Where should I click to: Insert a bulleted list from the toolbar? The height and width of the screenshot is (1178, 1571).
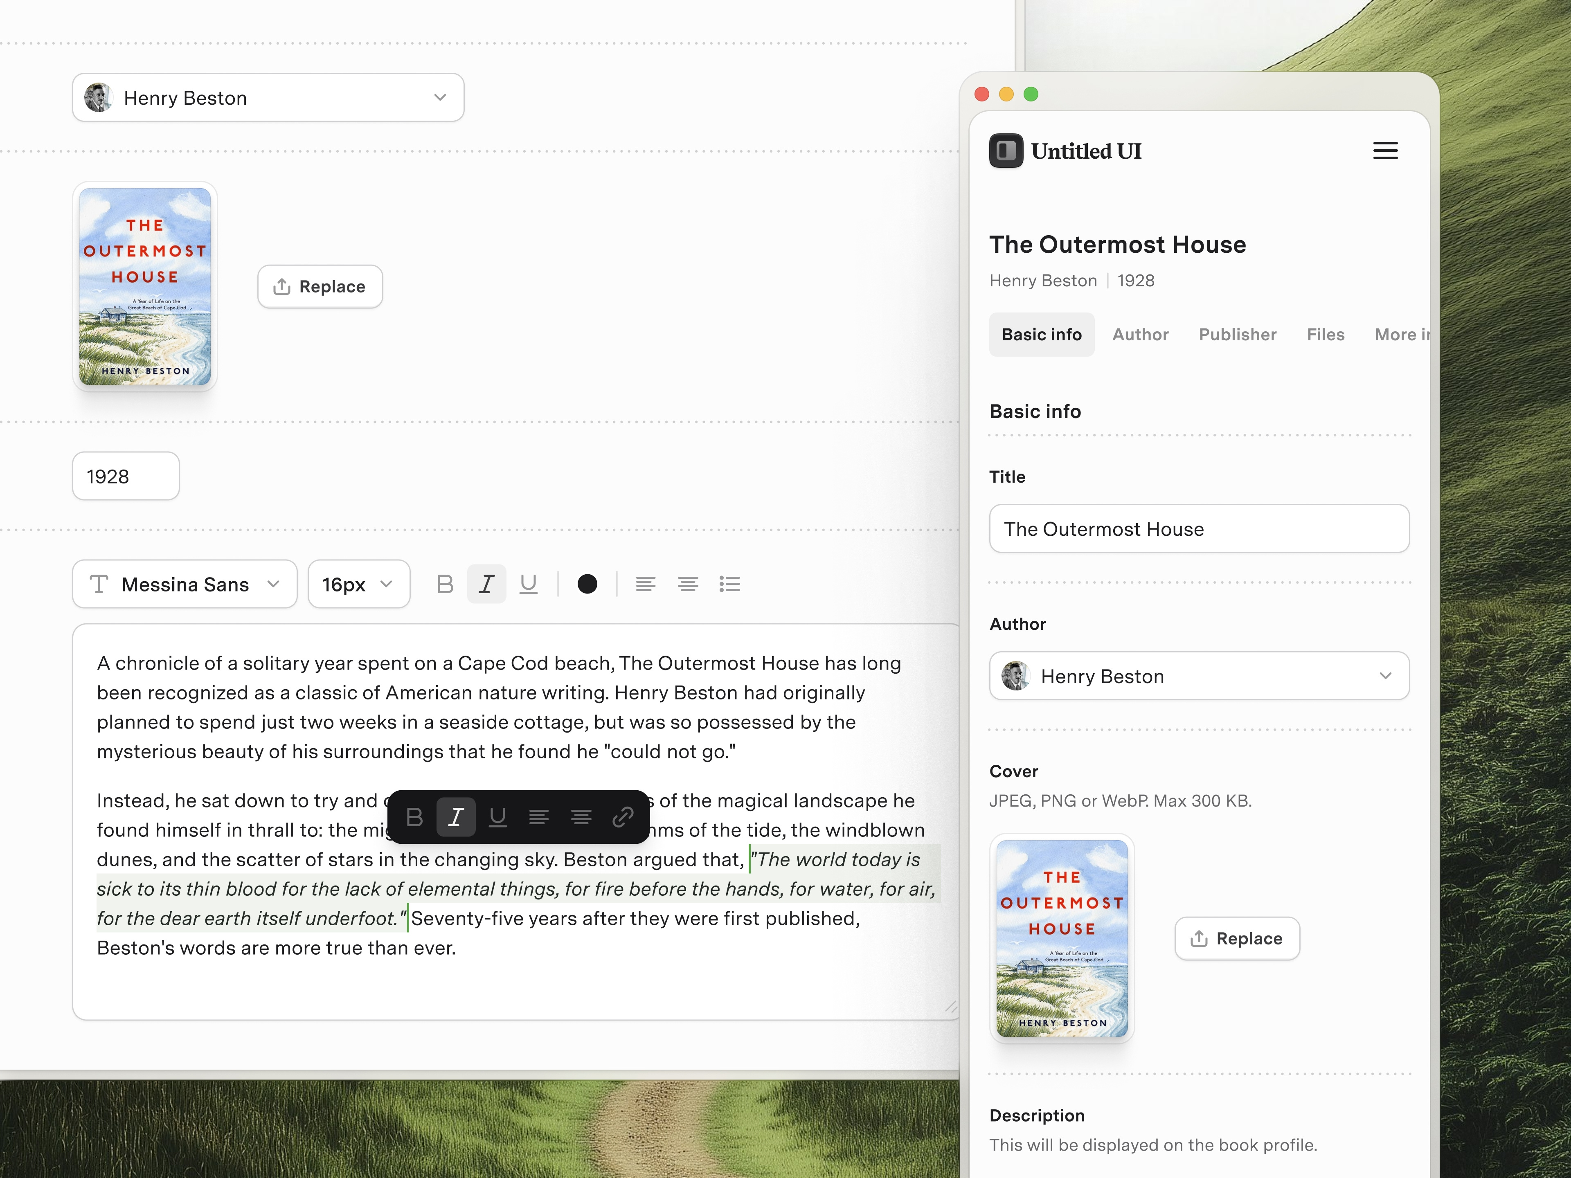[729, 585]
